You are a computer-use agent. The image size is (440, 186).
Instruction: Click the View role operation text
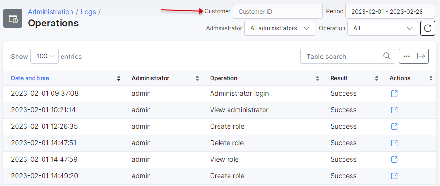pos(224,159)
